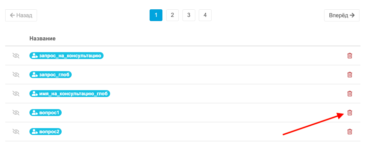Unhide вопрос2 with the crossed eye icon
This screenshot has width=365, height=144.
tap(16, 132)
